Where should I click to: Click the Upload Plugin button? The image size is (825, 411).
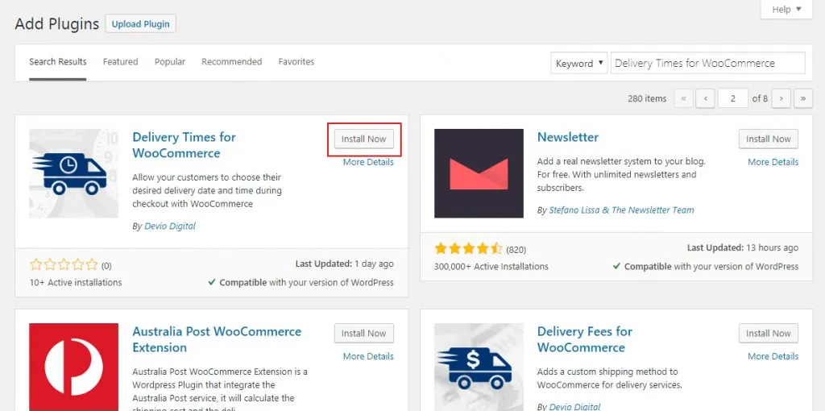point(140,23)
